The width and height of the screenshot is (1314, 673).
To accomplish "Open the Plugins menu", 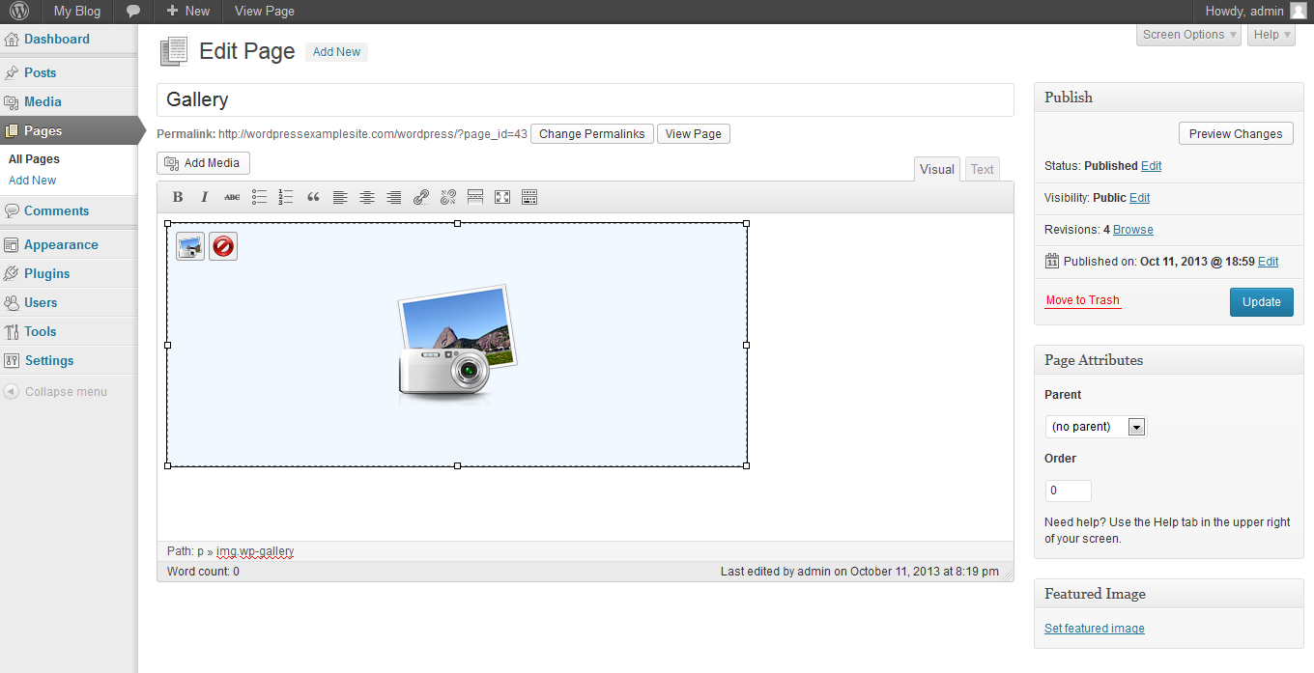I will coord(69,273).
